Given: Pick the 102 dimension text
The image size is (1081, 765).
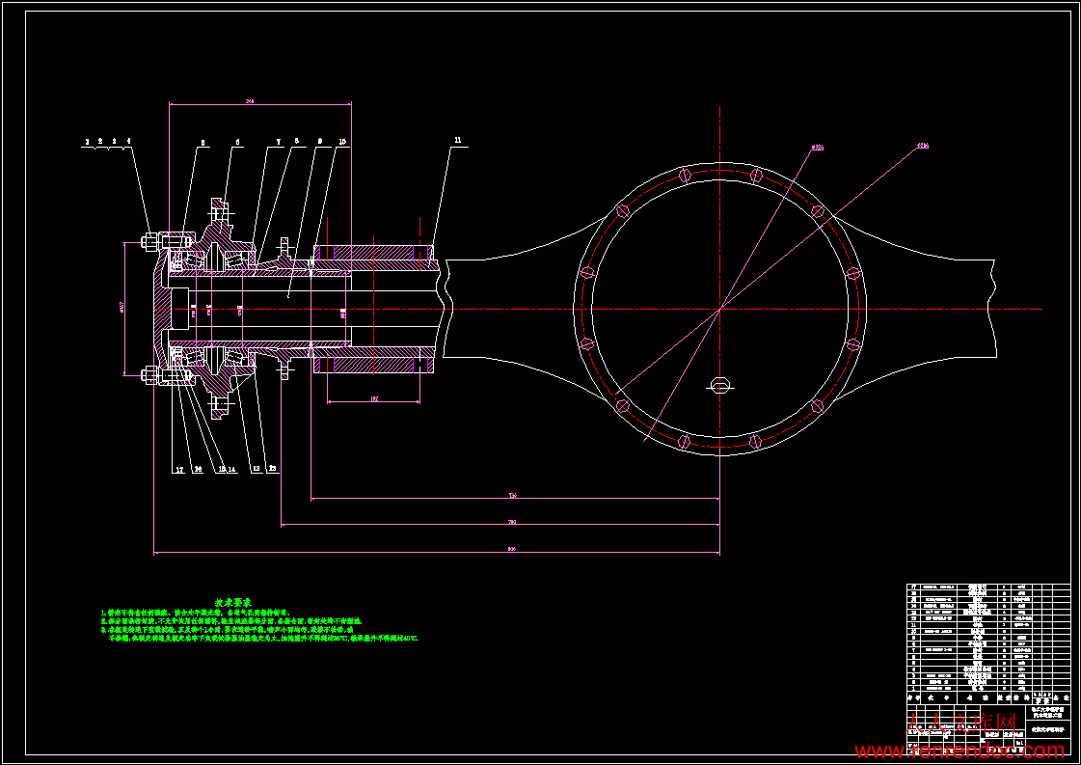Looking at the screenshot, I should tap(373, 398).
